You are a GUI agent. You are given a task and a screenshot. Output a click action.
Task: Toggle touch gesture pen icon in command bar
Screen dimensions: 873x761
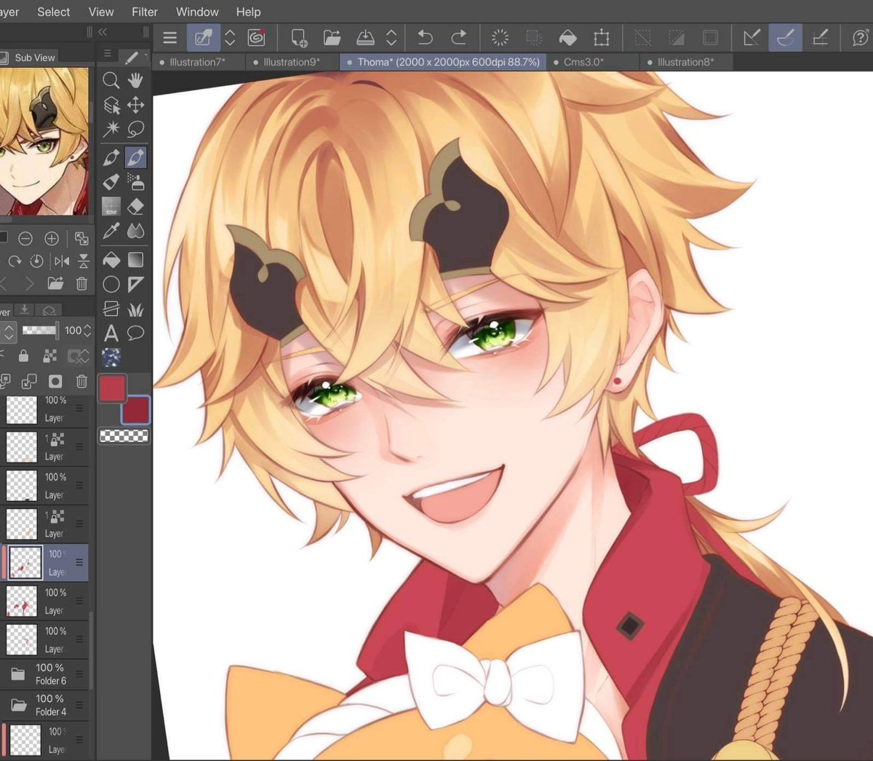click(204, 37)
